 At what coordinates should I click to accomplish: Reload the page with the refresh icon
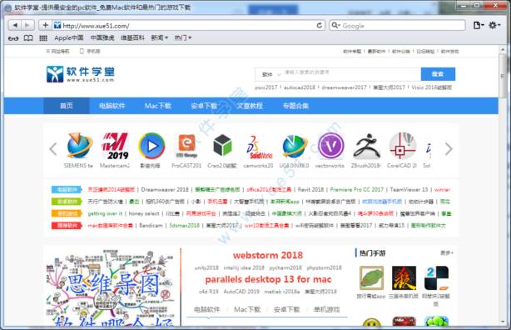click(320, 26)
